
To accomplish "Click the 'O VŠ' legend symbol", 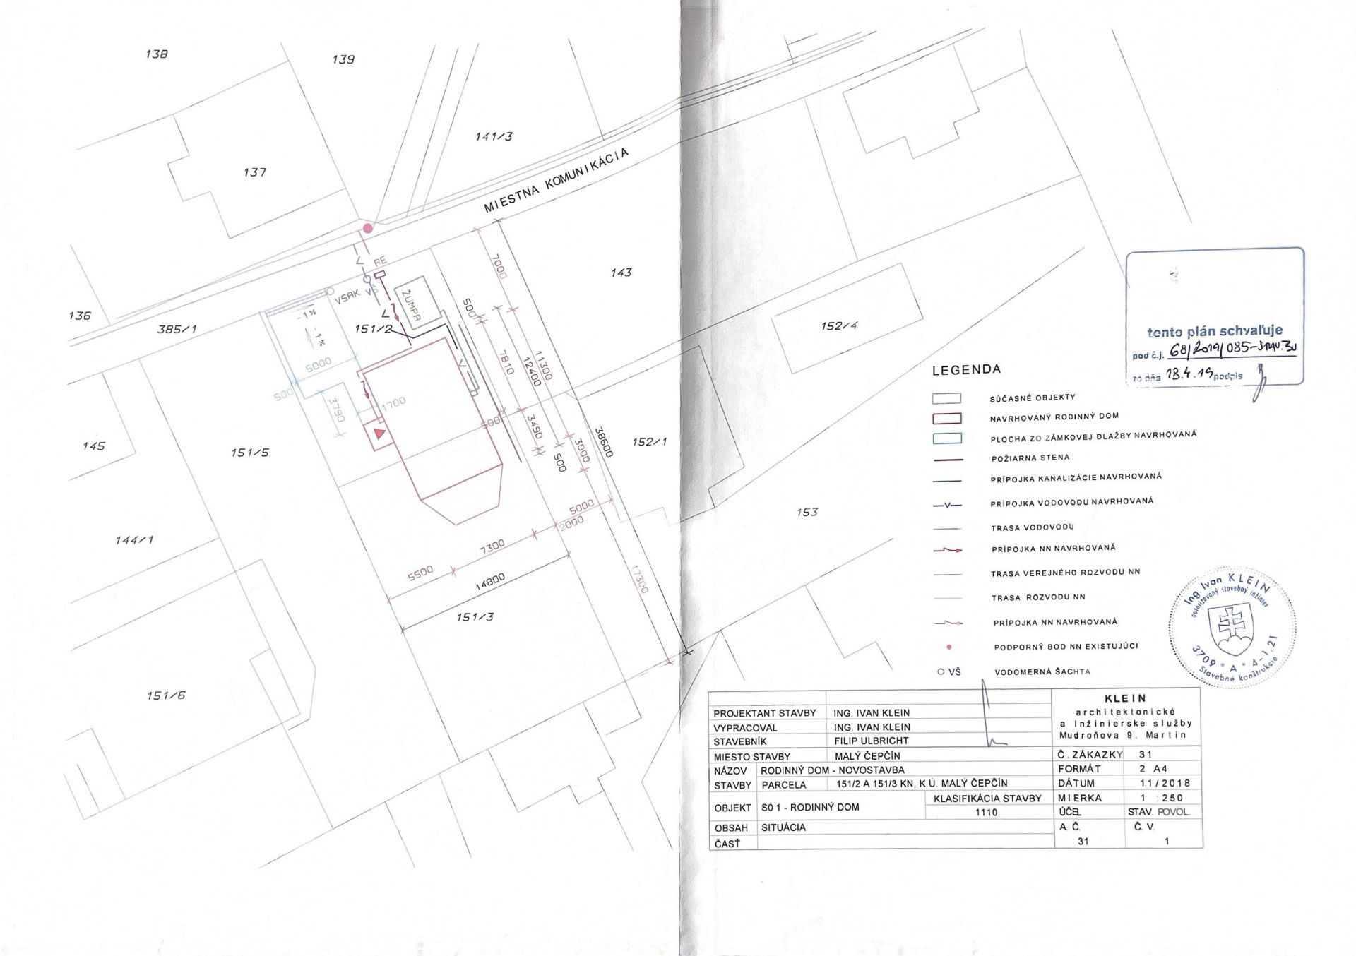I will 949,672.
